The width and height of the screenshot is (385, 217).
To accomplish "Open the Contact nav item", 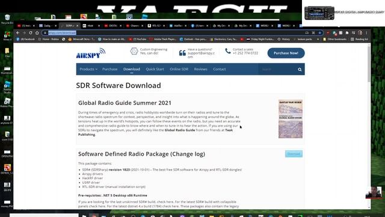I will point(219,69).
